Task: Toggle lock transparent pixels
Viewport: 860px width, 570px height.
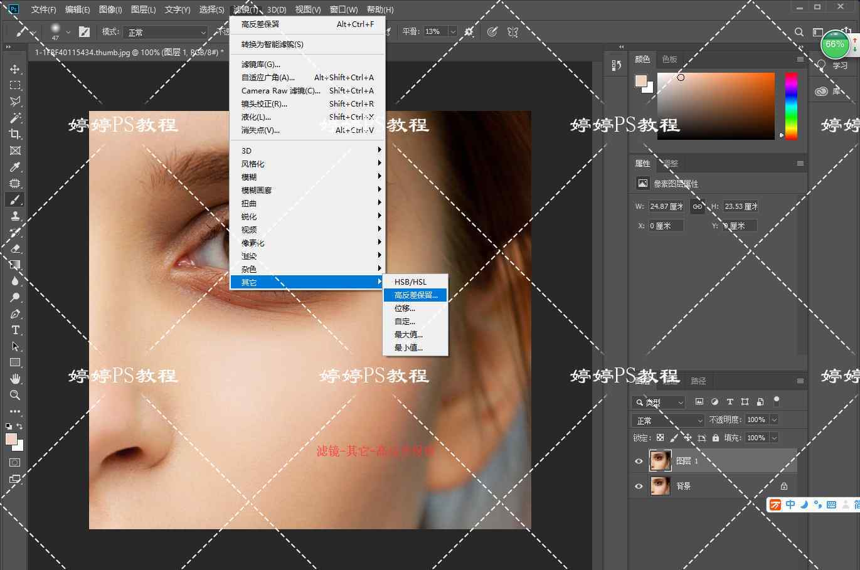Action: 660,438
